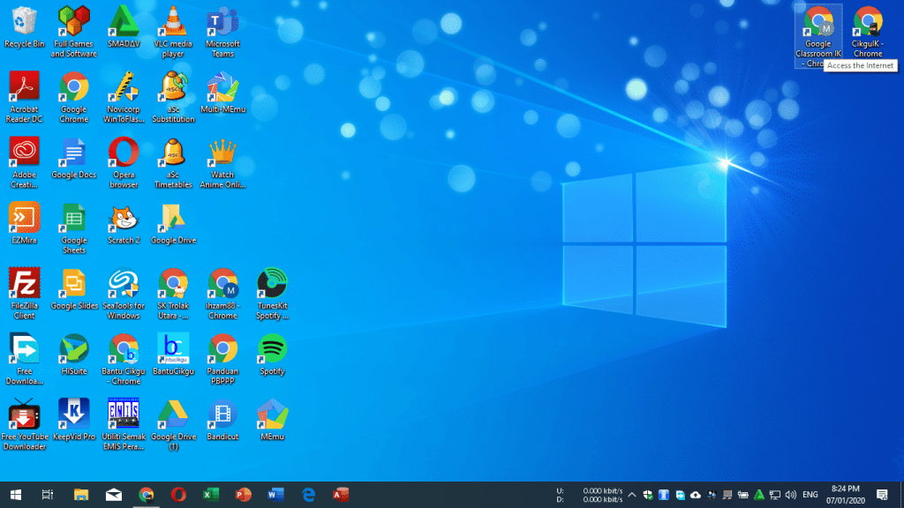904x508 pixels.
Task: Select Full Games and Software icon
Action: (74, 32)
